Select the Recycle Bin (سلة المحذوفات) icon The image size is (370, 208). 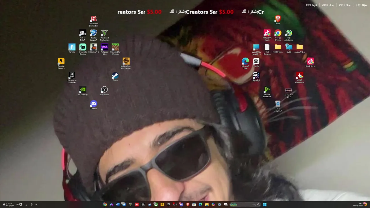pos(278,106)
